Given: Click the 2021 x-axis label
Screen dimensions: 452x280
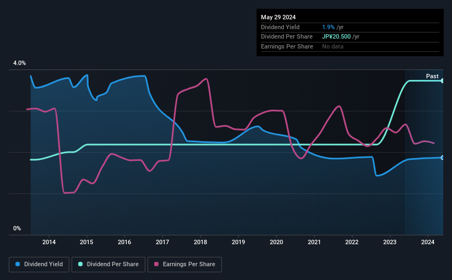Looking at the screenshot, I should click(314, 242).
